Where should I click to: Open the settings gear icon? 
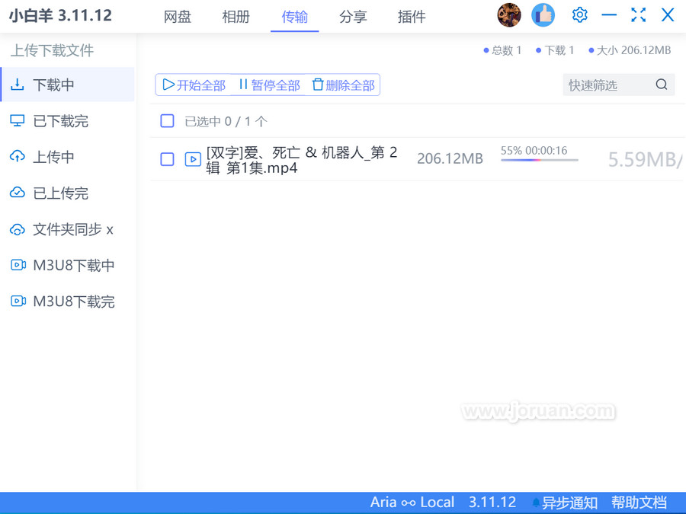coord(579,15)
